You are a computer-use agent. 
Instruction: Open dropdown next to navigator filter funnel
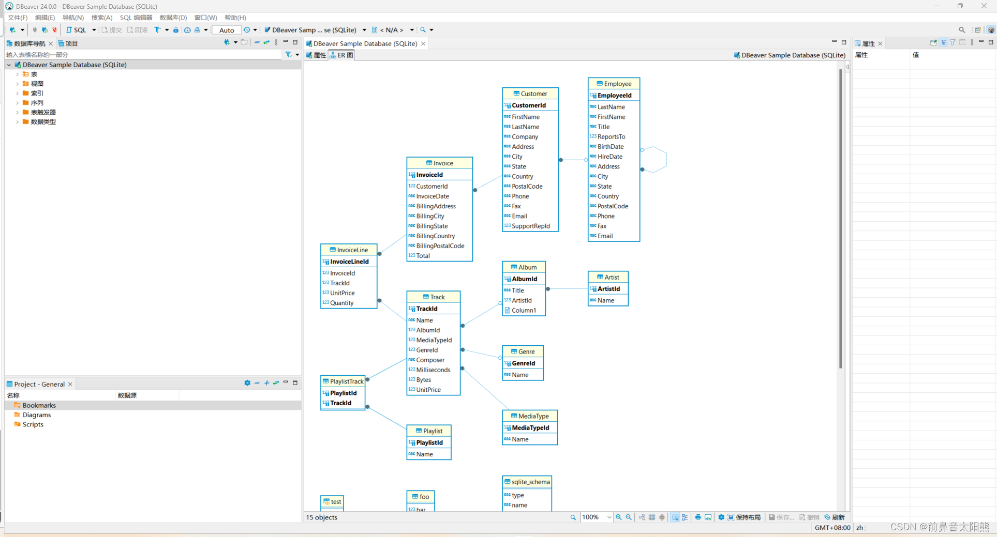(x=297, y=54)
